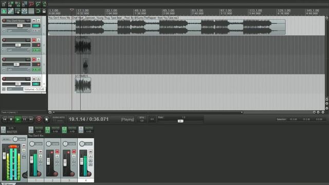
Task: Click the pan knob on mixer strip 4
Action: pyautogui.click(x=82, y=144)
